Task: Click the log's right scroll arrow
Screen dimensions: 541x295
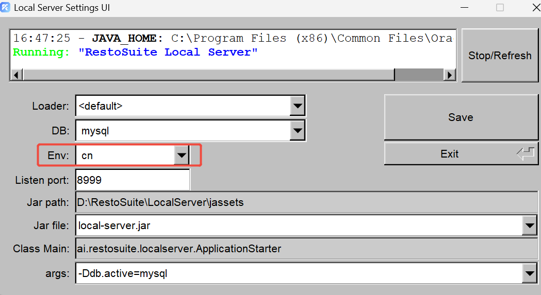Action: 449,75
